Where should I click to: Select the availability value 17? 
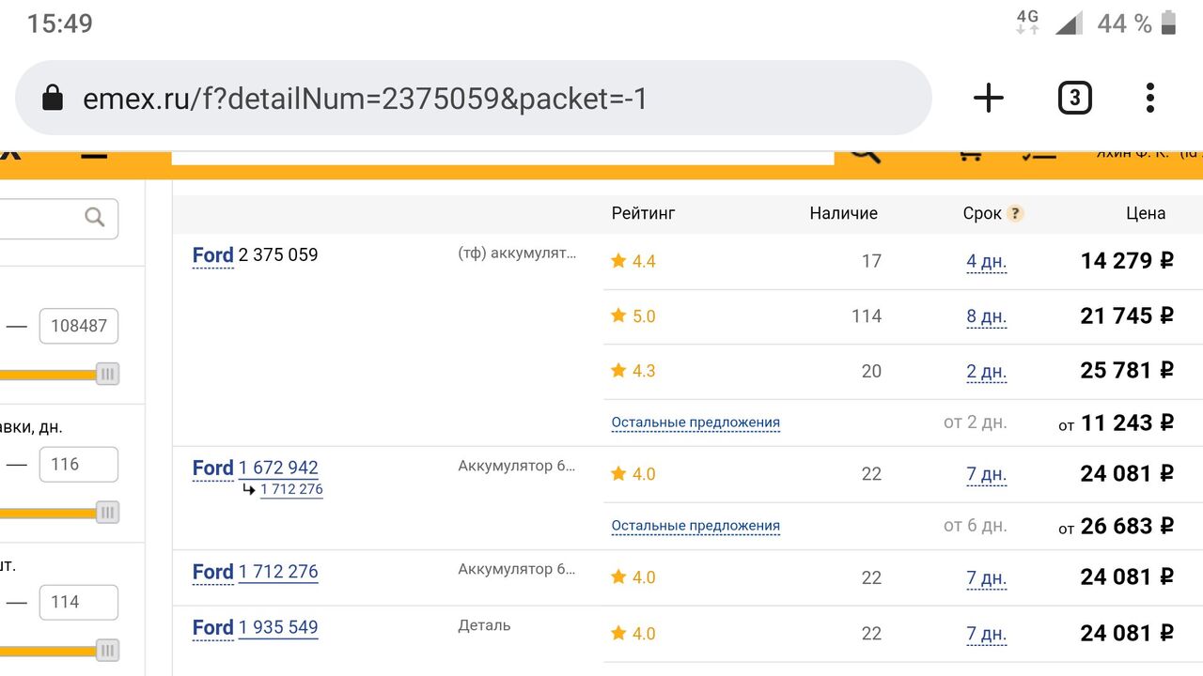(x=871, y=261)
